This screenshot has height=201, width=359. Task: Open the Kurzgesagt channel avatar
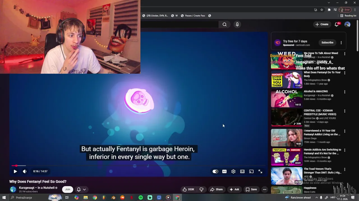click(x=13, y=189)
